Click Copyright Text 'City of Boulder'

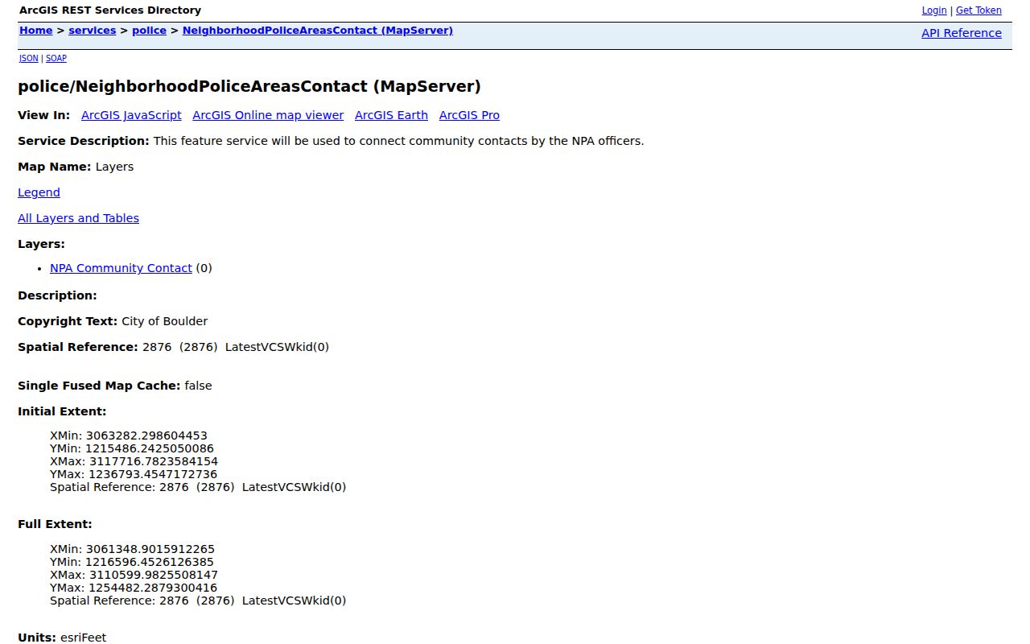click(x=164, y=321)
